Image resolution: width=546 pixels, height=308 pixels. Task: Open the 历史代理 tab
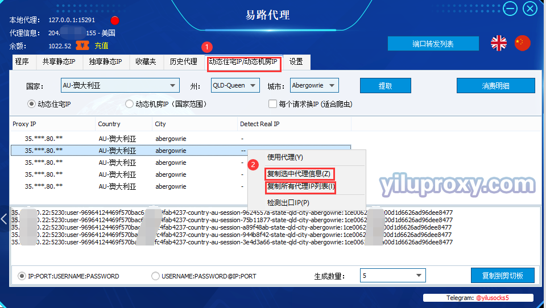[x=184, y=62]
